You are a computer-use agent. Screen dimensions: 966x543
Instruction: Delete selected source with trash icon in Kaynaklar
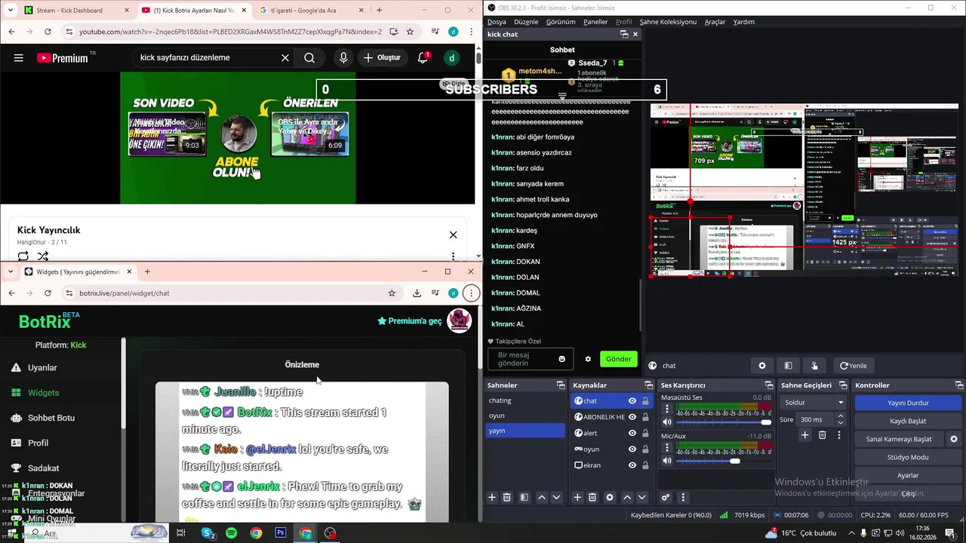point(592,498)
